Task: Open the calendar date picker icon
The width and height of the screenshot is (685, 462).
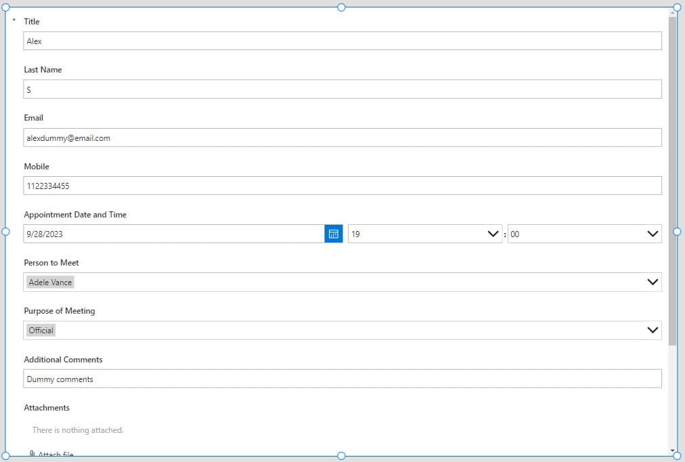Action: tap(333, 234)
